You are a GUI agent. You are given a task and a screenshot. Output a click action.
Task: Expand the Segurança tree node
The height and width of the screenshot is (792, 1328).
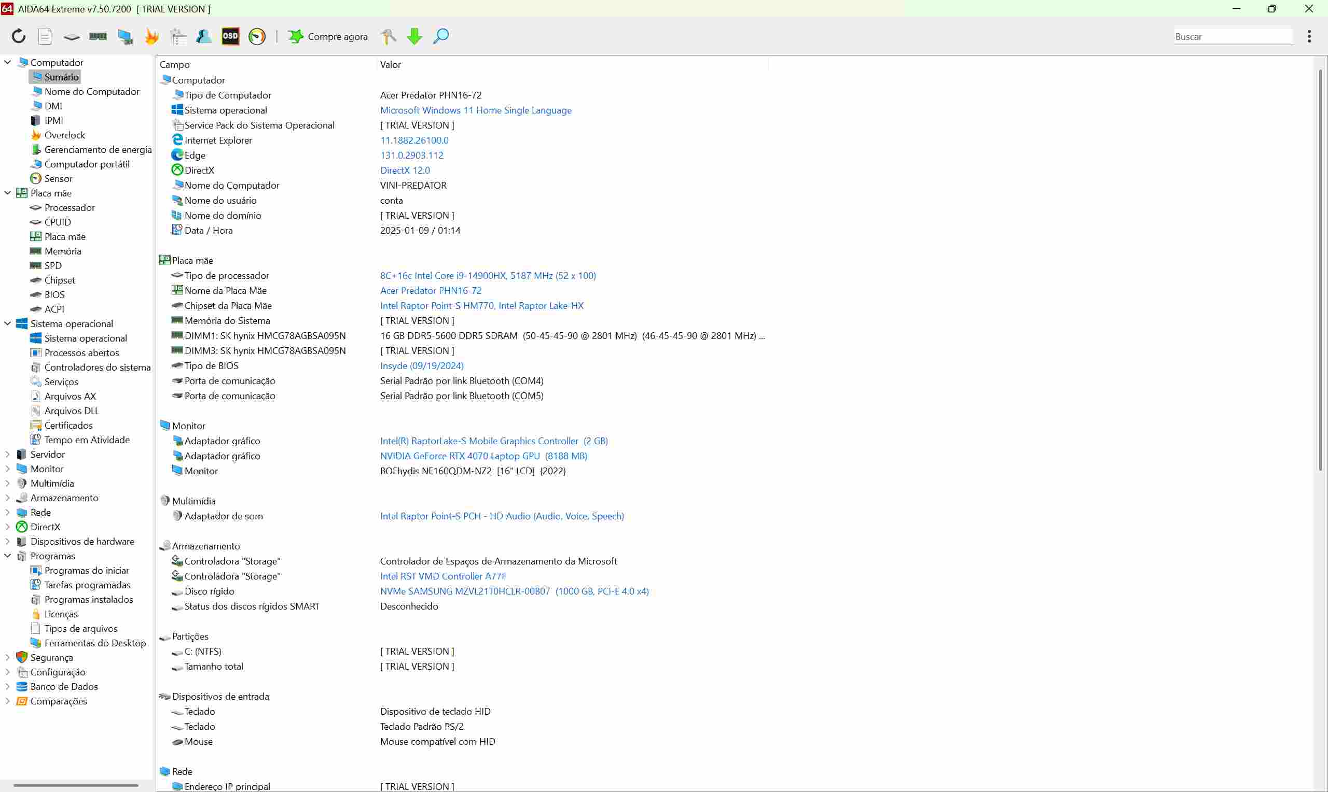click(x=7, y=658)
